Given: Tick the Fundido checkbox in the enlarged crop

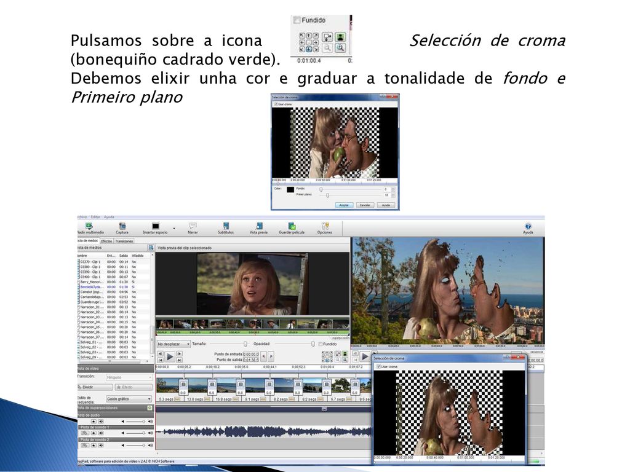Looking at the screenshot, I should tap(297, 20).
